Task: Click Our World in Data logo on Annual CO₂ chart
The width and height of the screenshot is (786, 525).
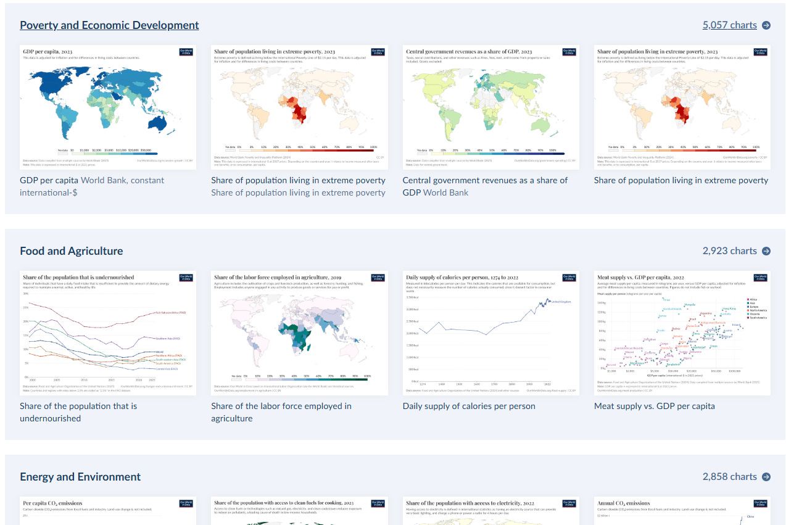Action: pyautogui.click(x=761, y=503)
